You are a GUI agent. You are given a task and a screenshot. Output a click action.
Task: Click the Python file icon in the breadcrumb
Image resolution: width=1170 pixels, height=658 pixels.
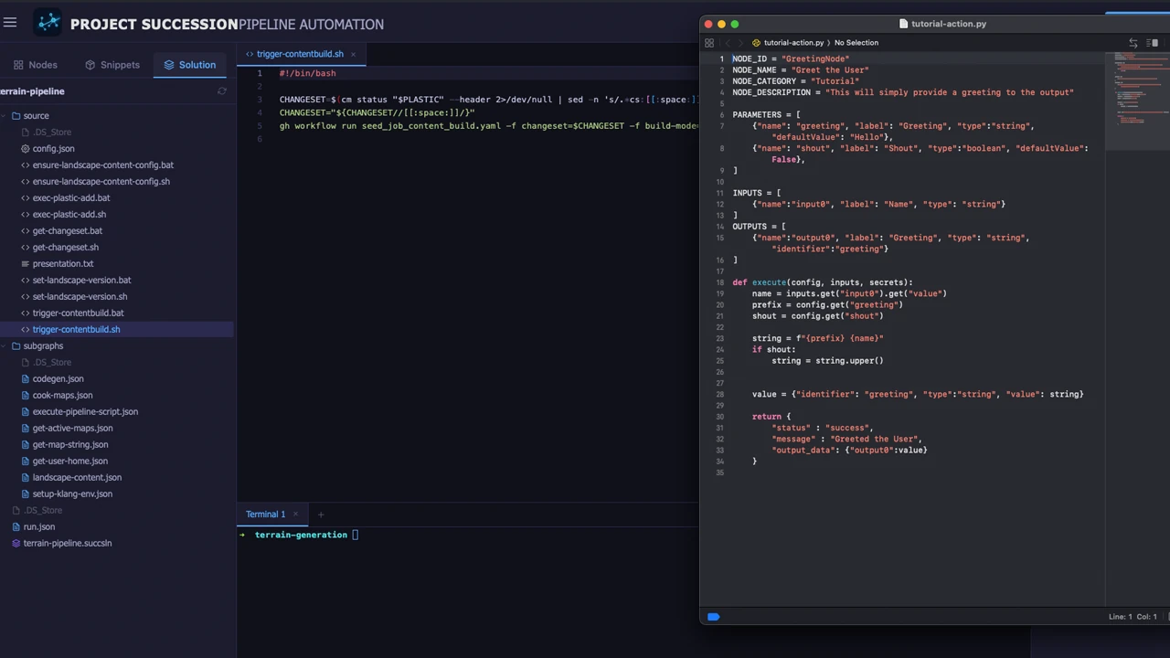pos(756,43)
